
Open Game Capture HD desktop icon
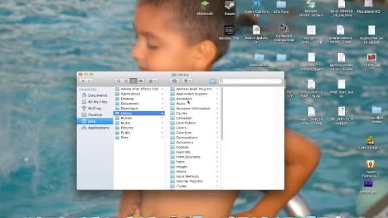(x=256, y=8)
